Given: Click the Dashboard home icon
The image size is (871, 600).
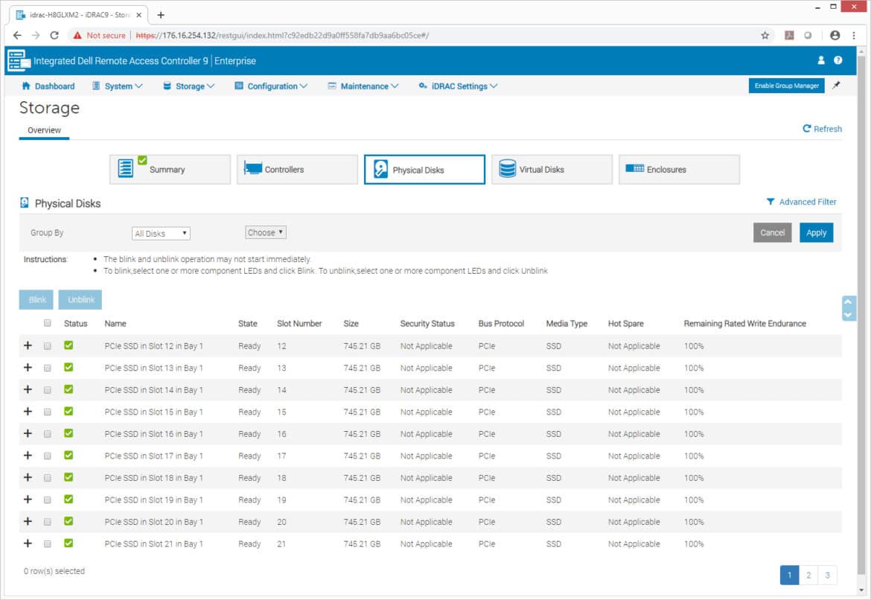Looking at the screenshot, I should tap(25, 86).
